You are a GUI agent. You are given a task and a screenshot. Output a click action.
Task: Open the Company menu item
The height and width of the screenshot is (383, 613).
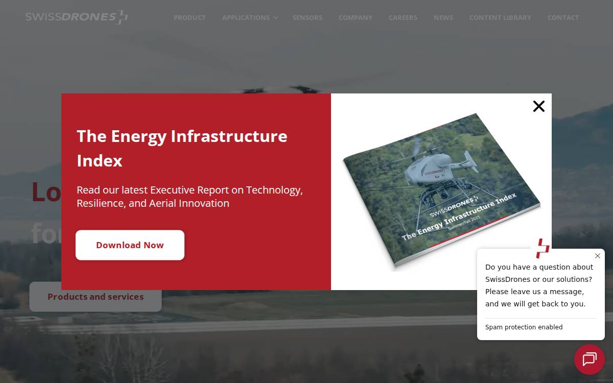pos(356,17)
